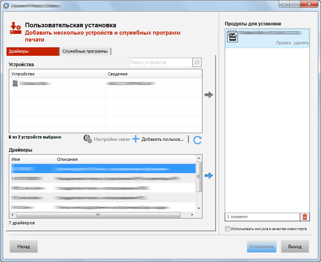Select the third driver row in list
Image resolution: width=321 pixels, height=262 pixels.
pyautogui.click(x=103, y=188)
